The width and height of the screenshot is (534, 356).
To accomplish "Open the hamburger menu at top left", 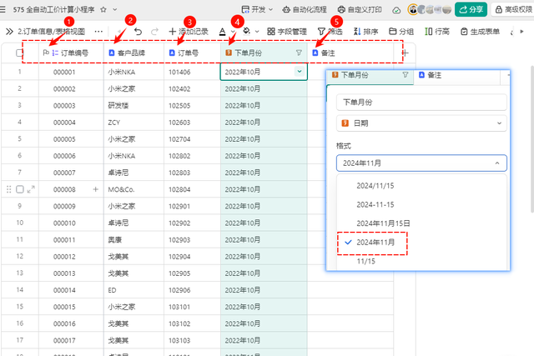I will (x=3, y=9).
